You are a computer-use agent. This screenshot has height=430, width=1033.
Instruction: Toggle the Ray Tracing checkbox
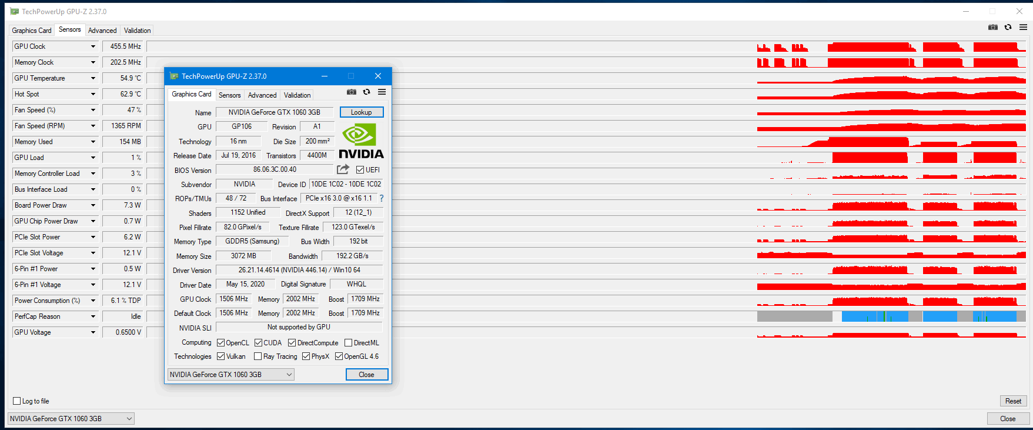258,356
